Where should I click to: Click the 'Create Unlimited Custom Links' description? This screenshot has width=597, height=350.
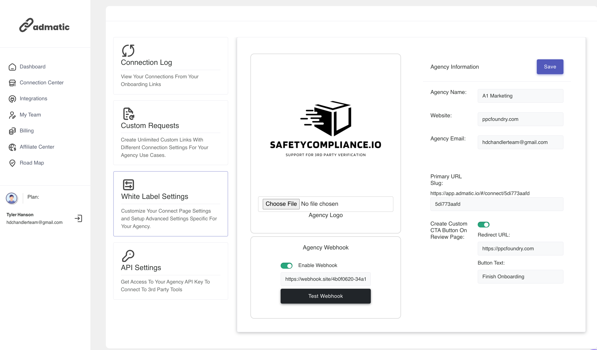tap(164, 148)
